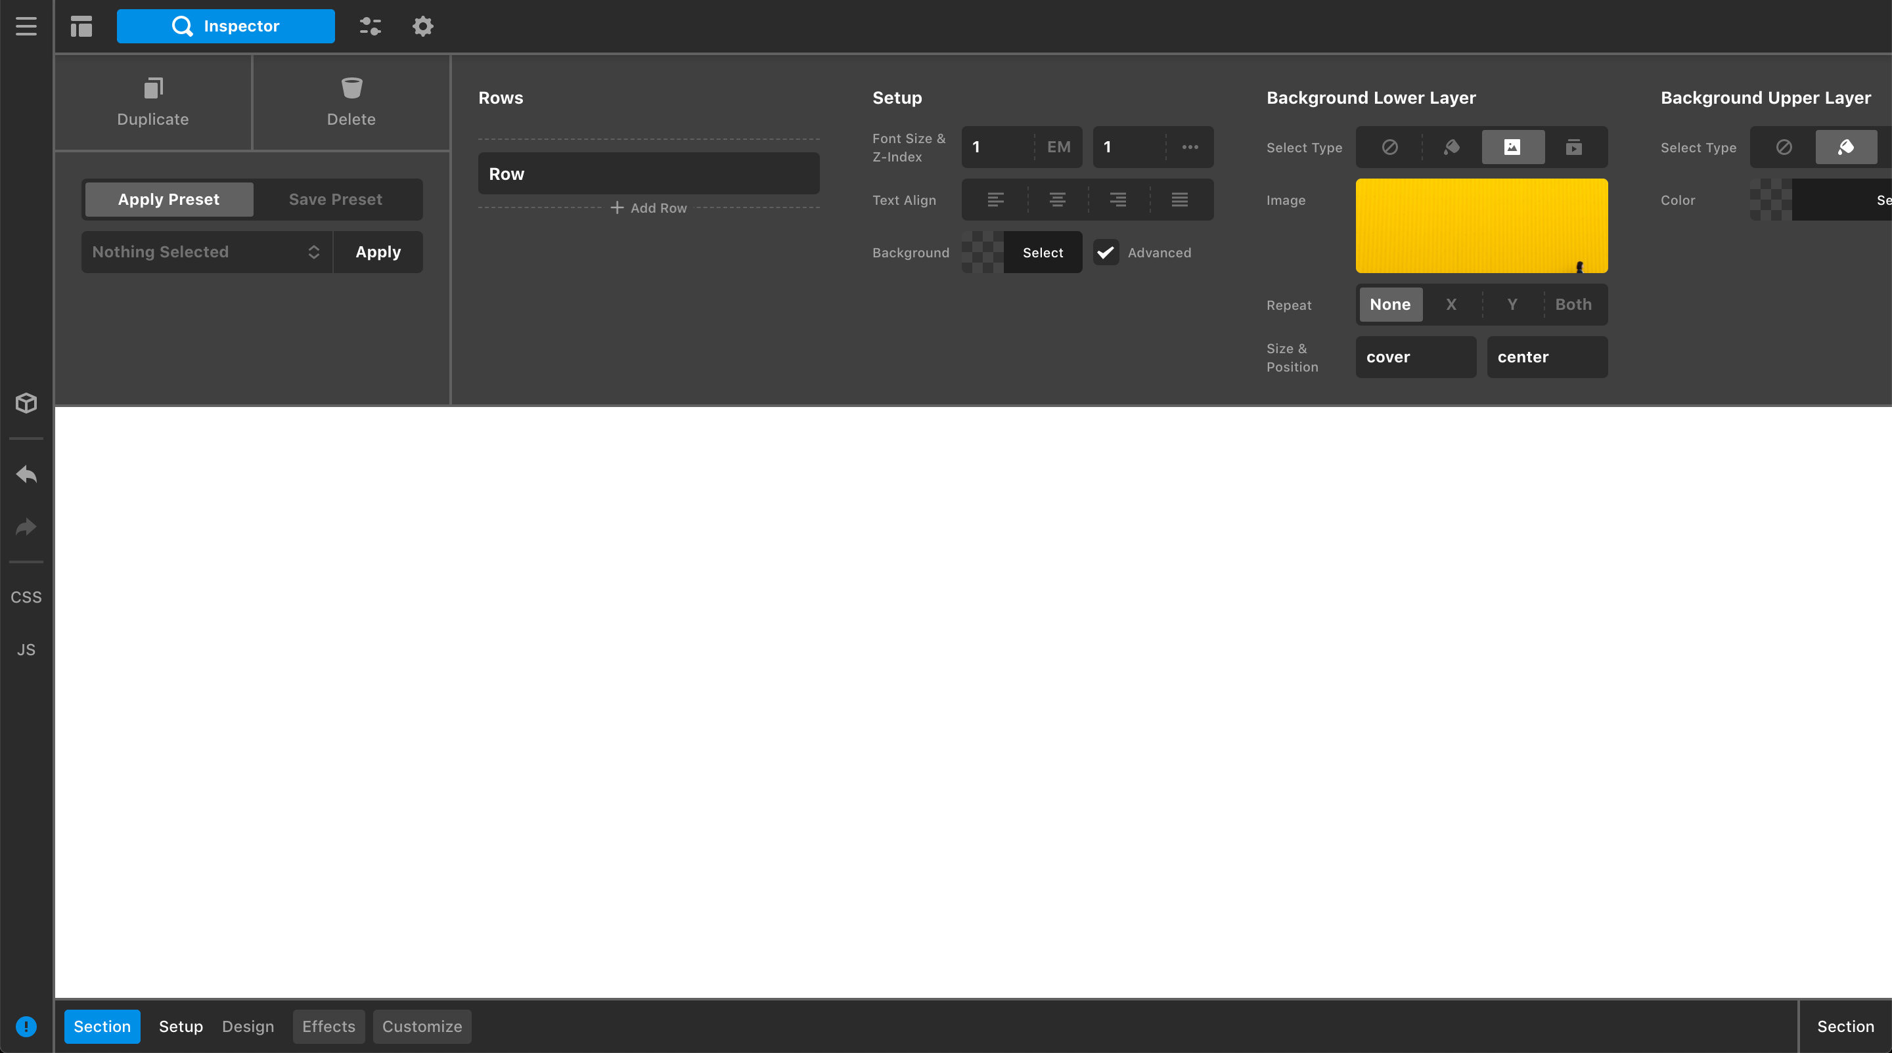Viewport: 1892px width, 1053px height.
Task: Switch to the Design tab
Action: click(248, 1026)
